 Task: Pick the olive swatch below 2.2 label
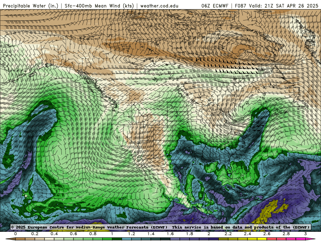[223, 239]
